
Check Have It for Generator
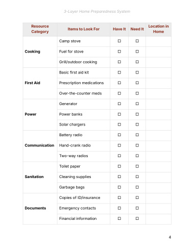pyautogui.click(x=119, y=104)
